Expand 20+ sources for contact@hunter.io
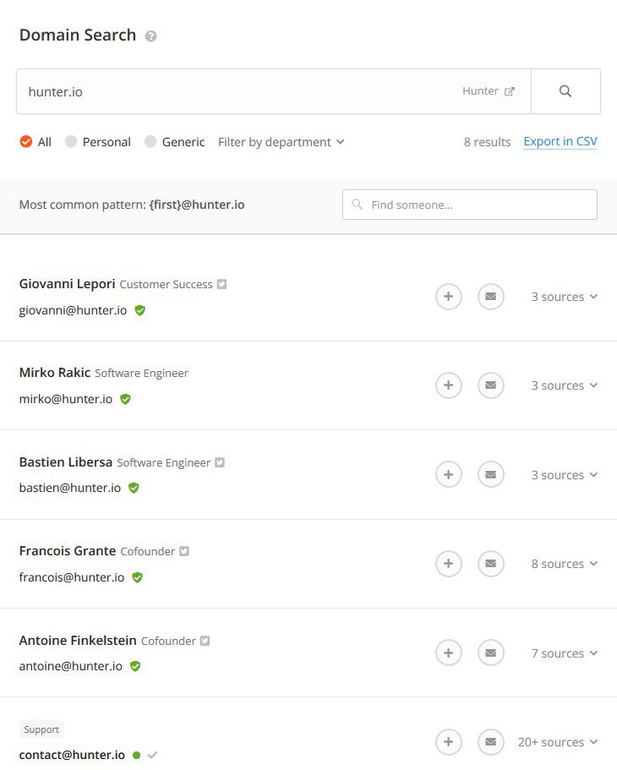This screenshot has width=617, height=770. pos(558,742)
